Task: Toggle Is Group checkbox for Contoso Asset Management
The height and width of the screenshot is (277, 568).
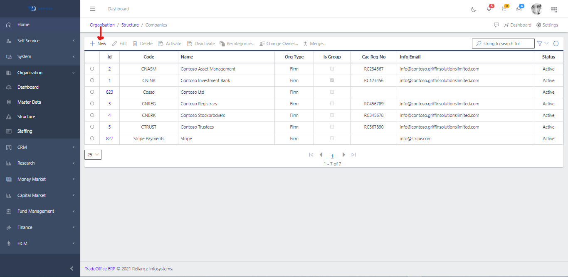Action: tap(332, 69)
